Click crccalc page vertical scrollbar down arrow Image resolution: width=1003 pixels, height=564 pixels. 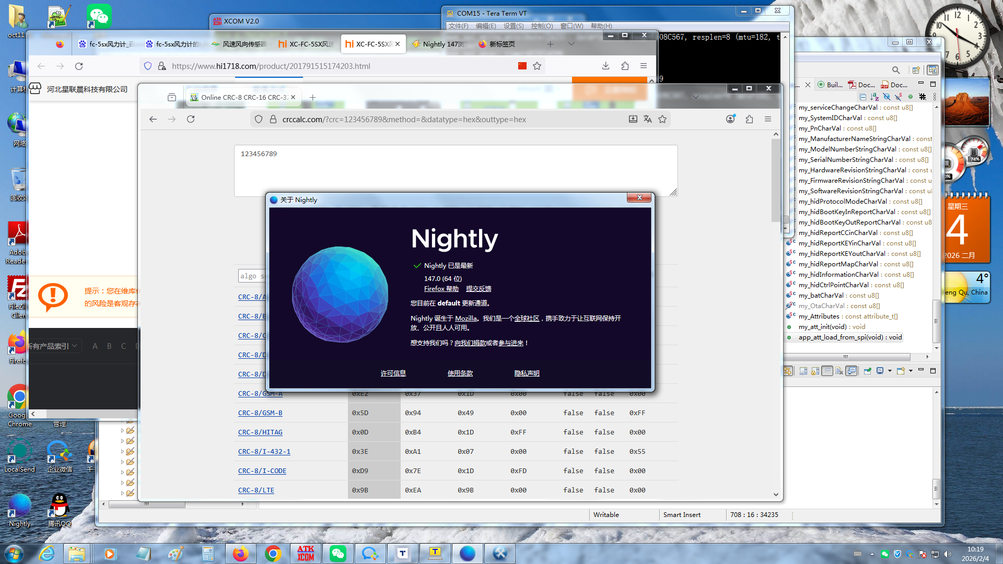tap(776, 494)
